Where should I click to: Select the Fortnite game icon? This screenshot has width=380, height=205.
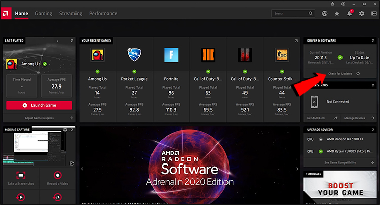click(x=171, y=55)
